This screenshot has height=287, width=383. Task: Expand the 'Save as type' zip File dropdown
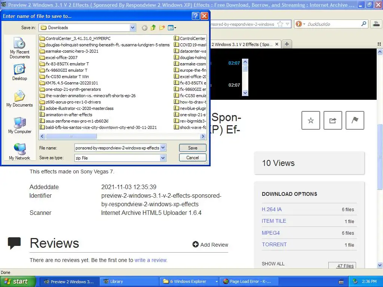pyautogui.click(x=163, y=158)
